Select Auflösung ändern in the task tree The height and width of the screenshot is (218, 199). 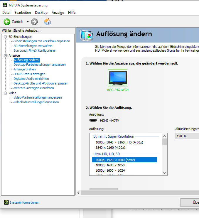coord(26,60)
